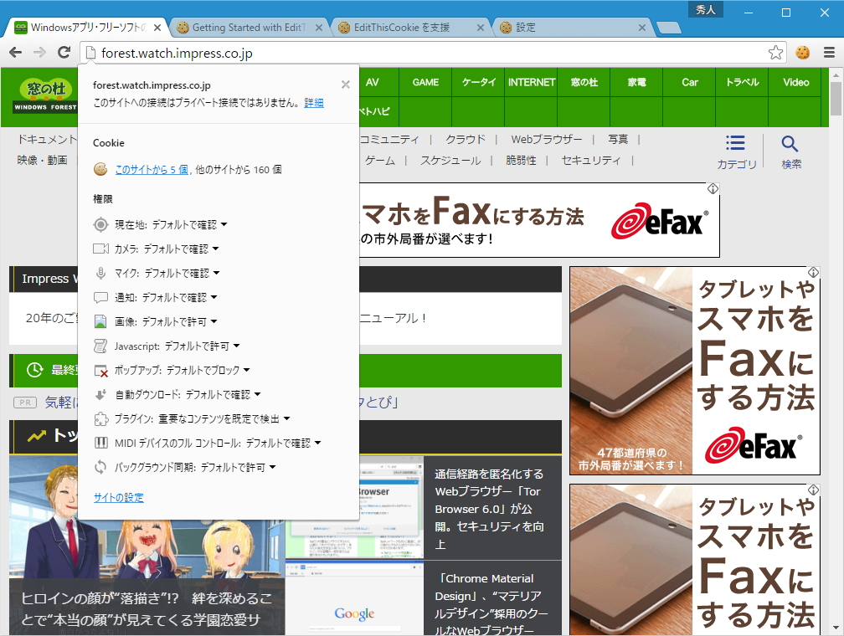
Task: Click the カメラ camera permission icon
Action: coord(100,249)
